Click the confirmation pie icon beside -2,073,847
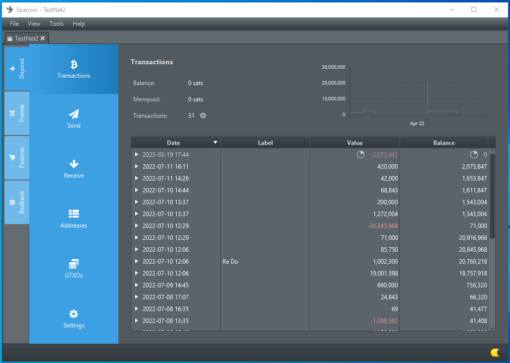 (360, 155)
